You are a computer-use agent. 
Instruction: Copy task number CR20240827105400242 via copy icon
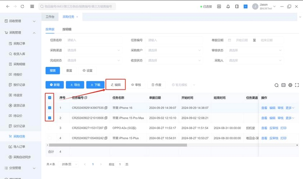(x=106, y=138)
